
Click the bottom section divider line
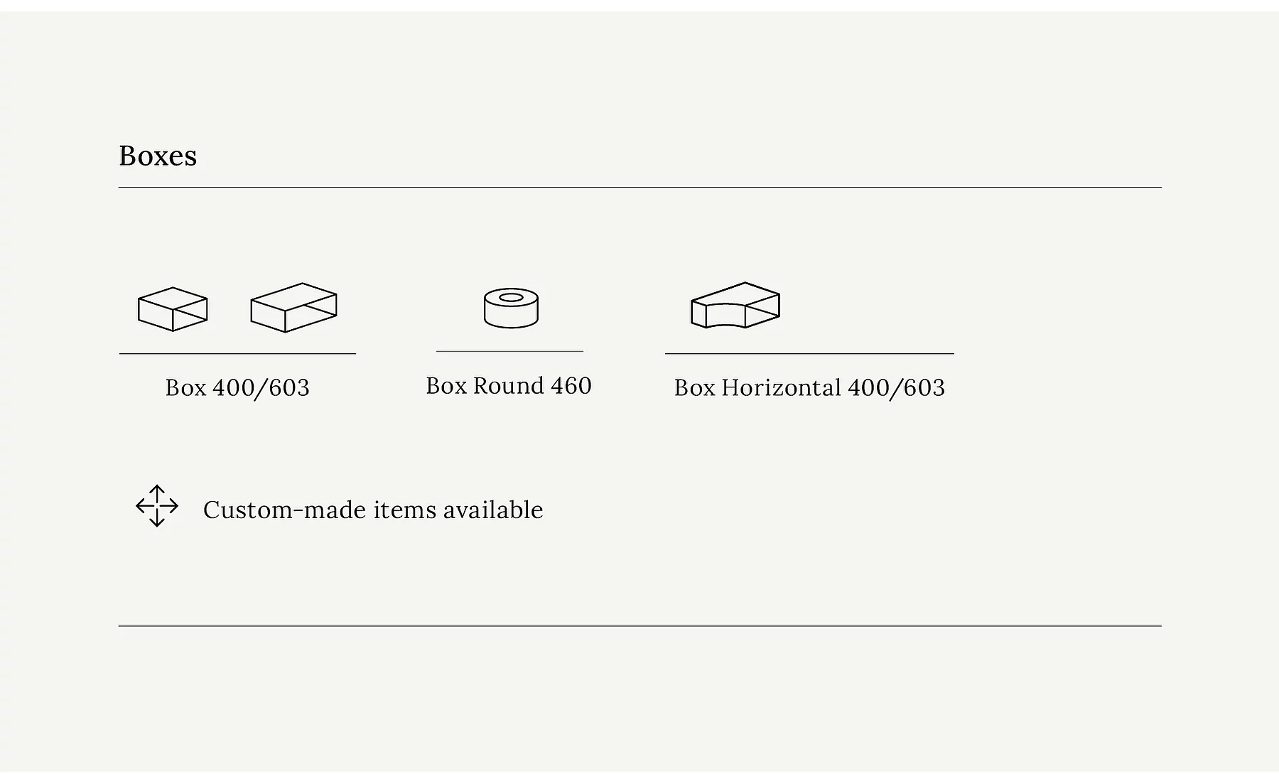pyautogui.click(x=640, y=626)
